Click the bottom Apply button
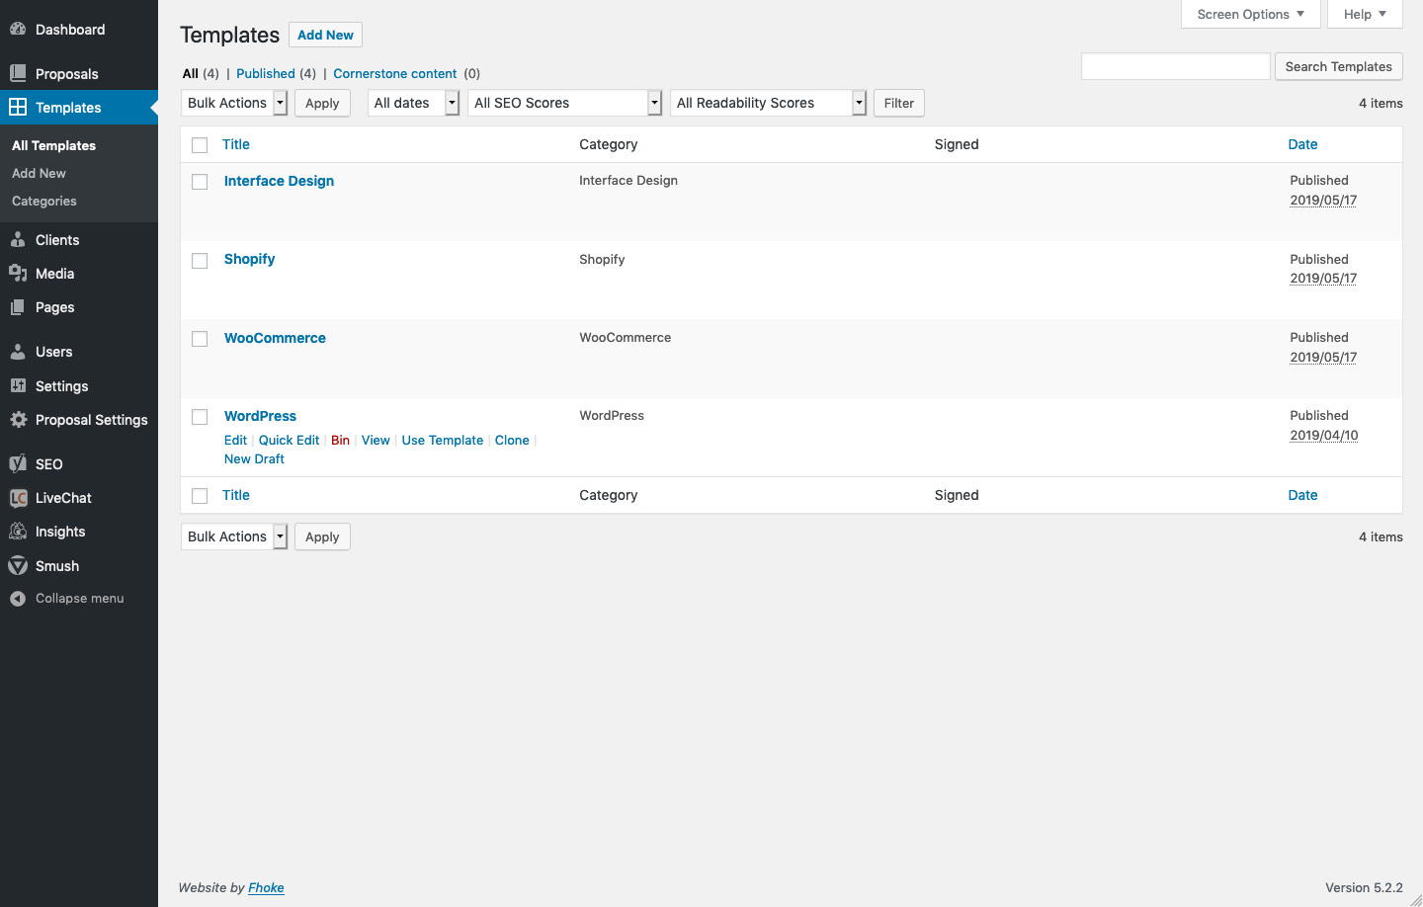Screen dimensions: 1423x907 click(322, 536)
